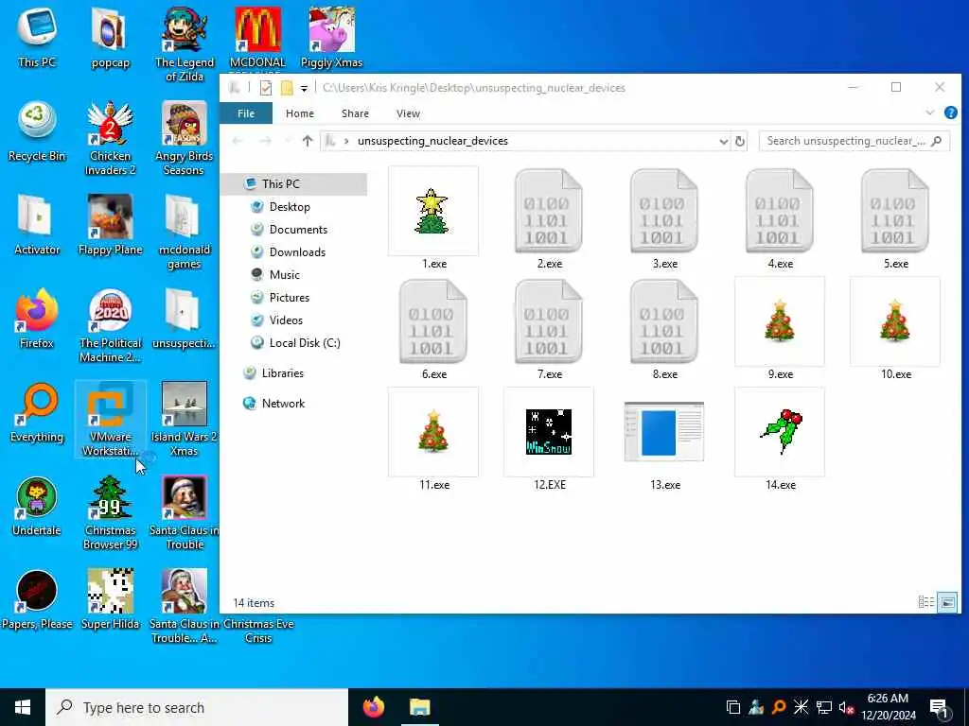Select The Legend of Zilda shortcut
Image resolution: width=969 pixels, height=726 pixels.
pos(184,45)
